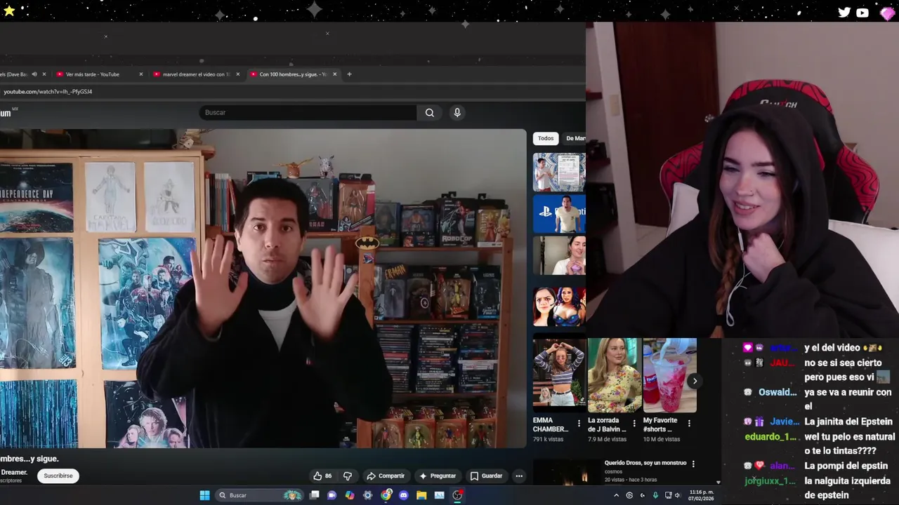Open options menu for My Favorite short
Screen dimensions: 899x505
[689, 424]
